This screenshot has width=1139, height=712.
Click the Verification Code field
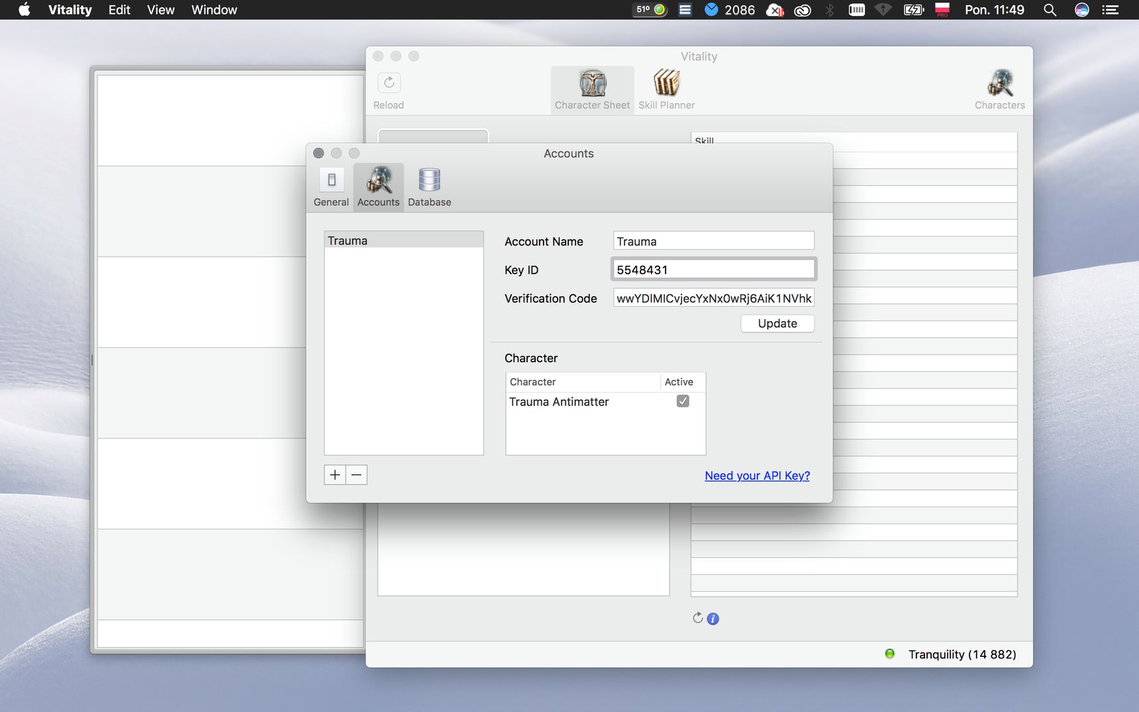pos(713,298)
